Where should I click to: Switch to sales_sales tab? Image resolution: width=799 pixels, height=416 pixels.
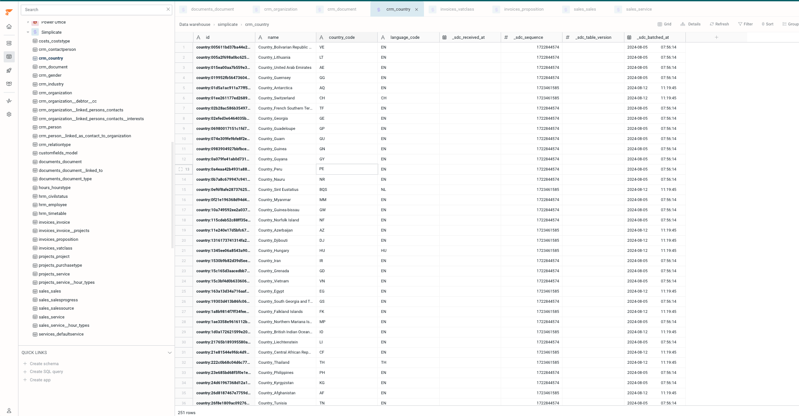pyautogui.click(x=579, y=9)
